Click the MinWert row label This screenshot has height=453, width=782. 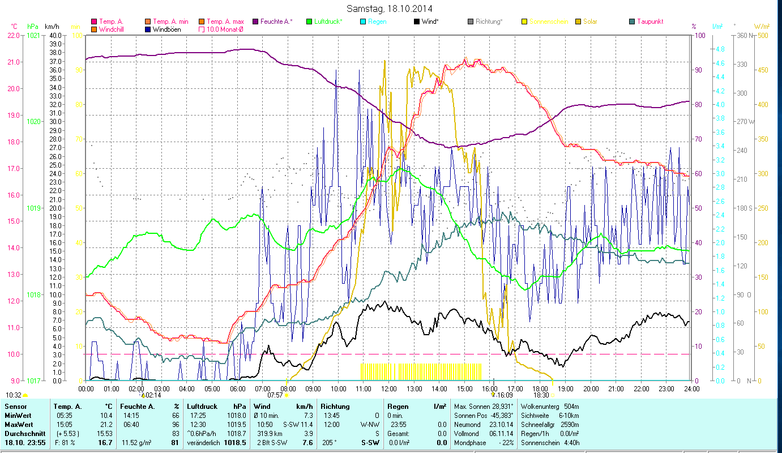tap(17, 416)
